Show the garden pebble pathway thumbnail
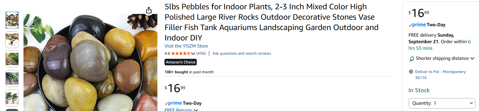The image size is (479, 111). click(12, 59)
